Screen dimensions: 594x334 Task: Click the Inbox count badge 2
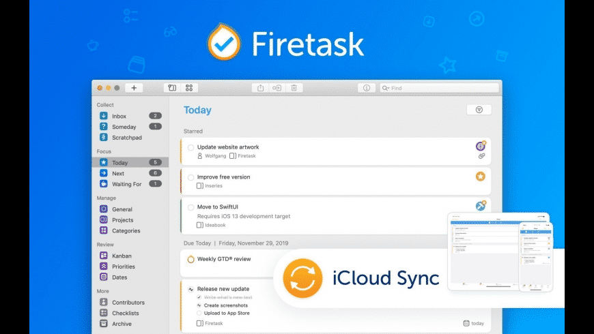point(155,116)
